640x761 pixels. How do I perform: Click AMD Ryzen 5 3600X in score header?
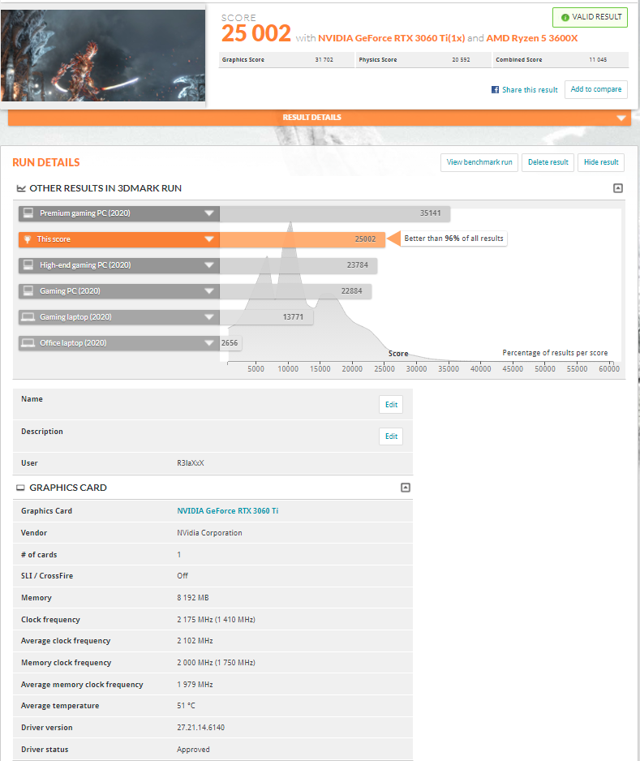tap(532, 38)
